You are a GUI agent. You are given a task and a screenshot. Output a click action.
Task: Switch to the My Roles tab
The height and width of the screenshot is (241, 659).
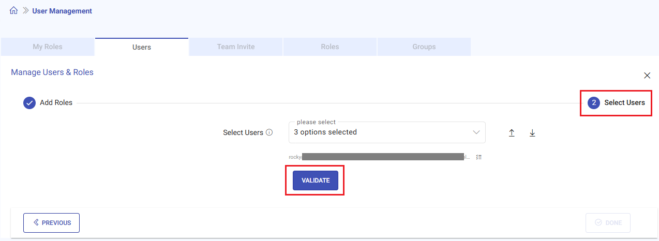[x=48, y=47]
